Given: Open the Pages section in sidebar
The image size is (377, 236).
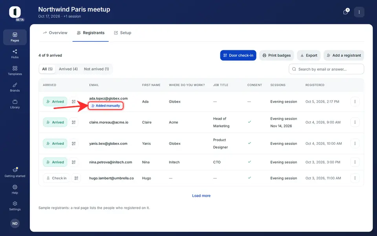Looking at the screenshot, I should [15, 37].
